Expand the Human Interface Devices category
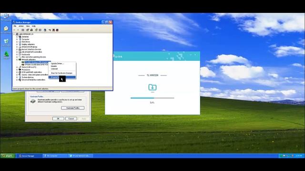Screen dimensions: 305x171 point(17,49)
